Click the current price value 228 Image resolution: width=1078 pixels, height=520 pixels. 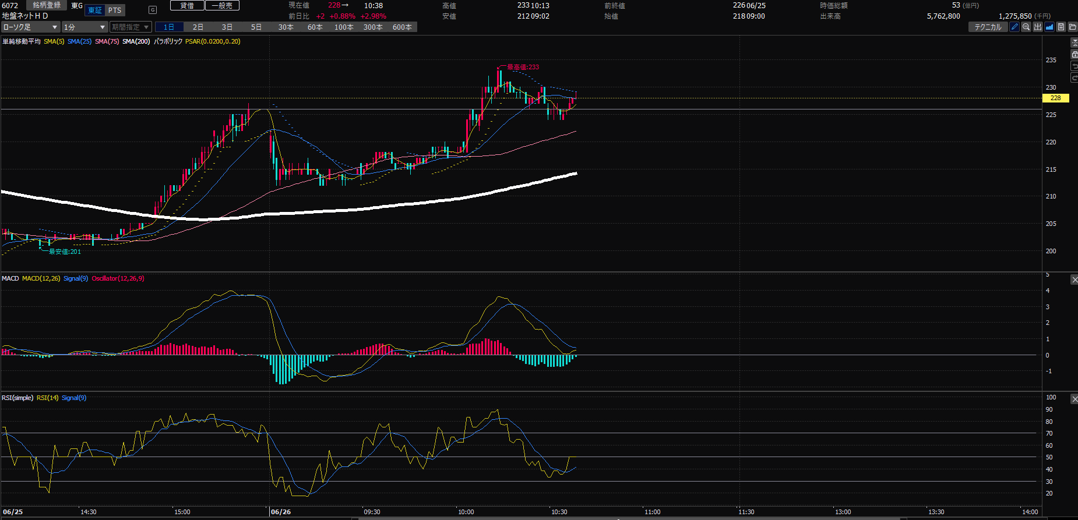click(334, 5)
